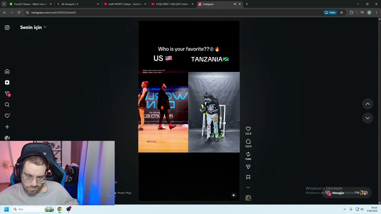Like the reel with heart icon

coord(248,129)
